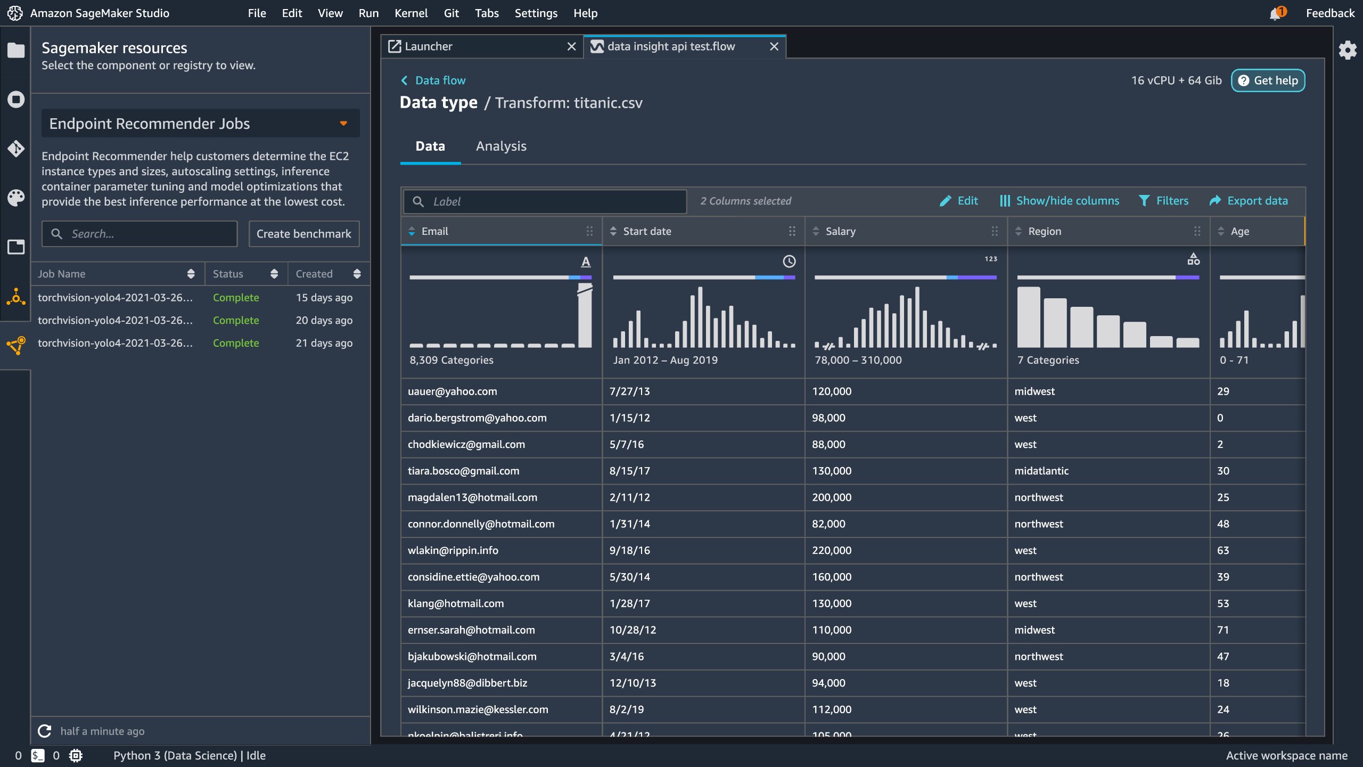The image size is (1363, 767).
Task: Toggle sort arrows on Salary column
Action: coord(816,231)
